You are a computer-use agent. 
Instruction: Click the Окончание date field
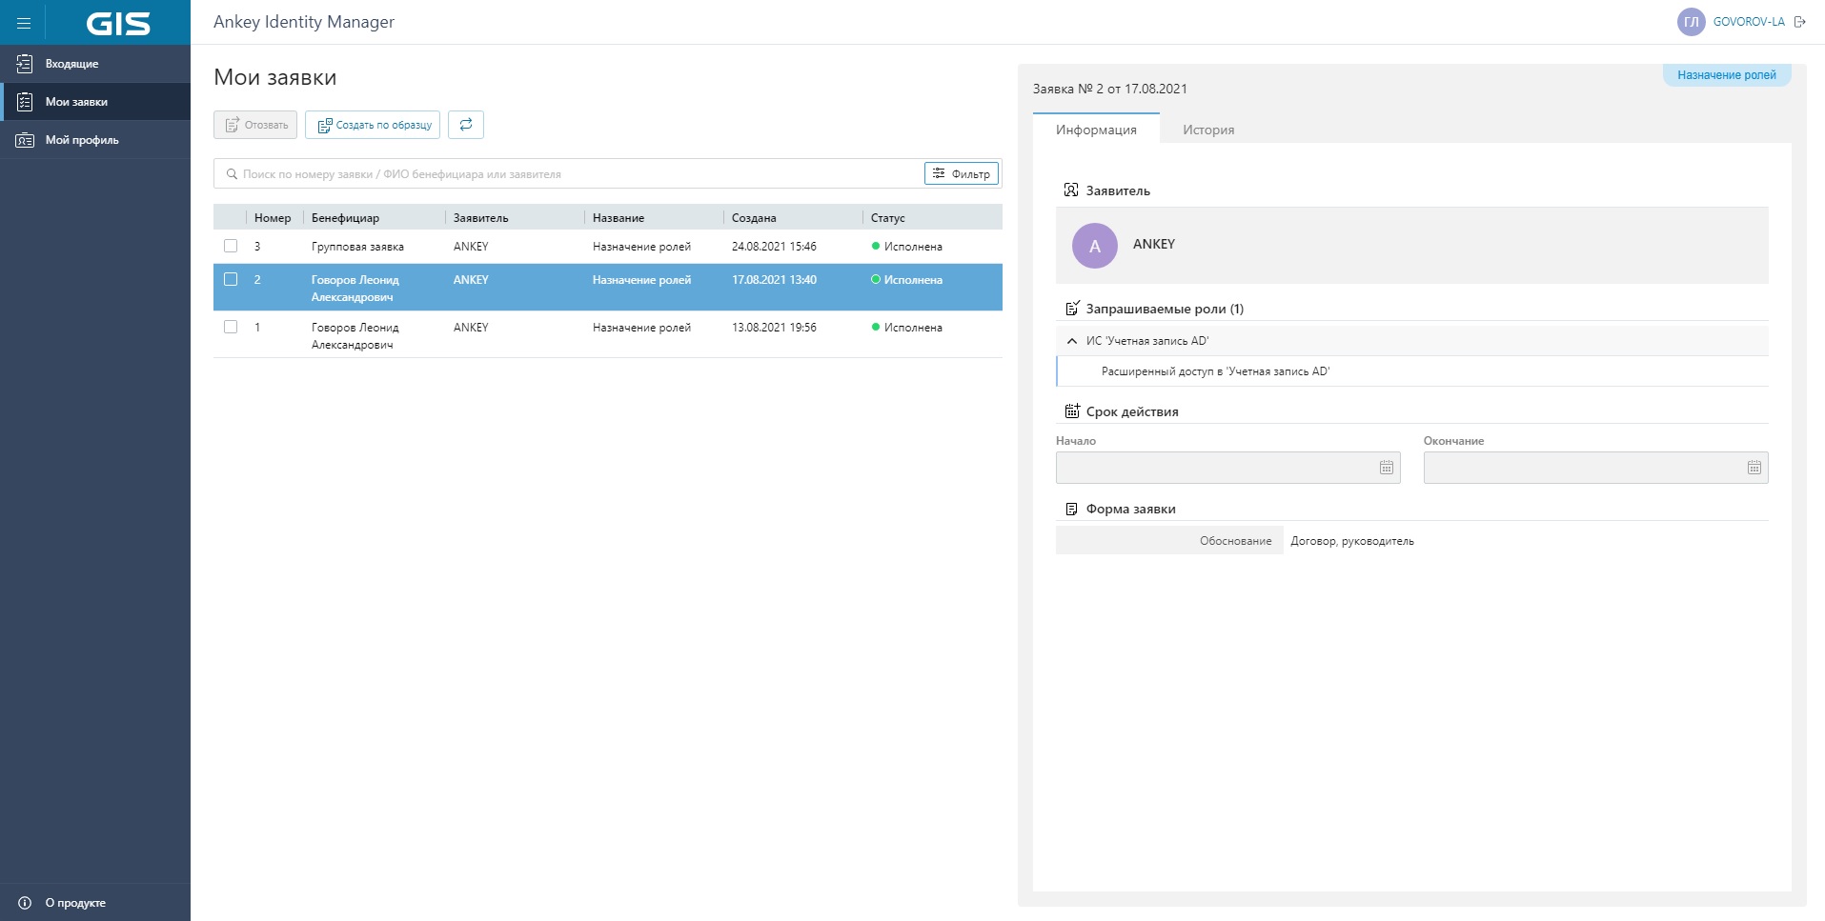pos(1595,468)
